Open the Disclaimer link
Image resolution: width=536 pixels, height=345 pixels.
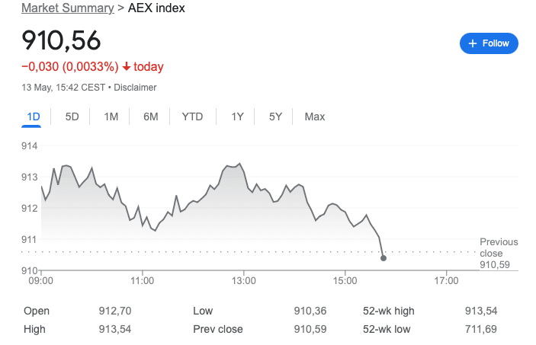click(135, 88)
